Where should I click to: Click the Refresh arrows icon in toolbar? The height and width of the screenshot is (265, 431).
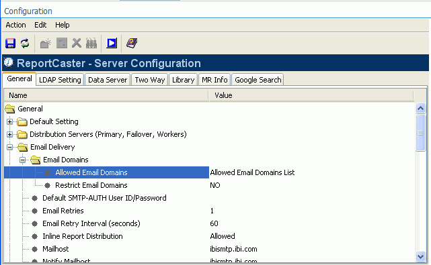click(x=25, y=44)
